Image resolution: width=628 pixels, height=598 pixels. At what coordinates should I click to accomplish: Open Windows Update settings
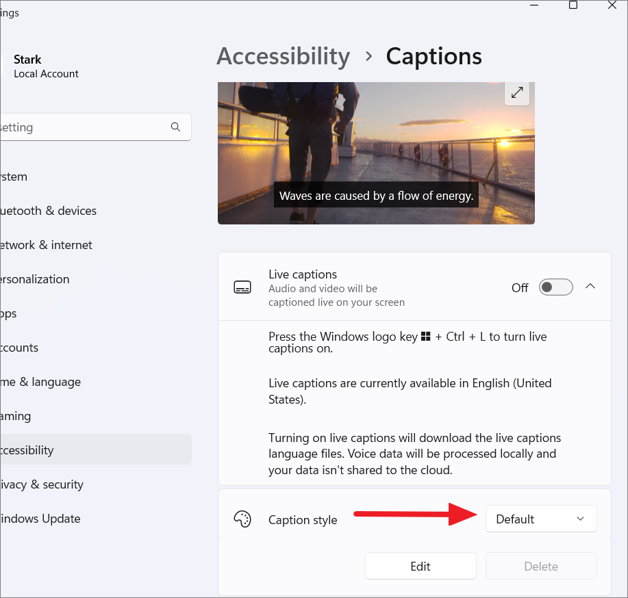pos(95,519)
